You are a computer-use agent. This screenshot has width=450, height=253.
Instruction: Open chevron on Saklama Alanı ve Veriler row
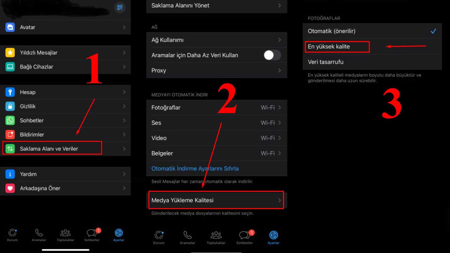tap(124, 149)
